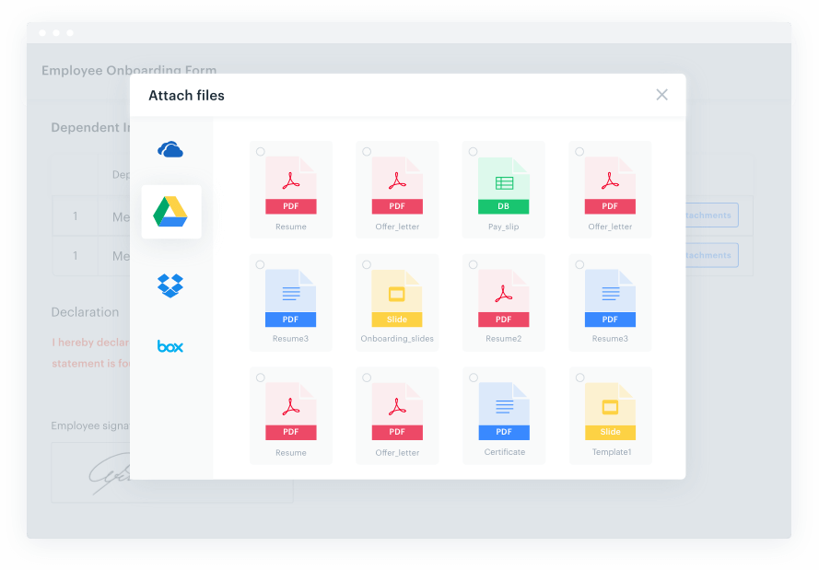The image size is (819, 570).
Task: Select the Pay_slip radio button
Action: pos(473,151)
